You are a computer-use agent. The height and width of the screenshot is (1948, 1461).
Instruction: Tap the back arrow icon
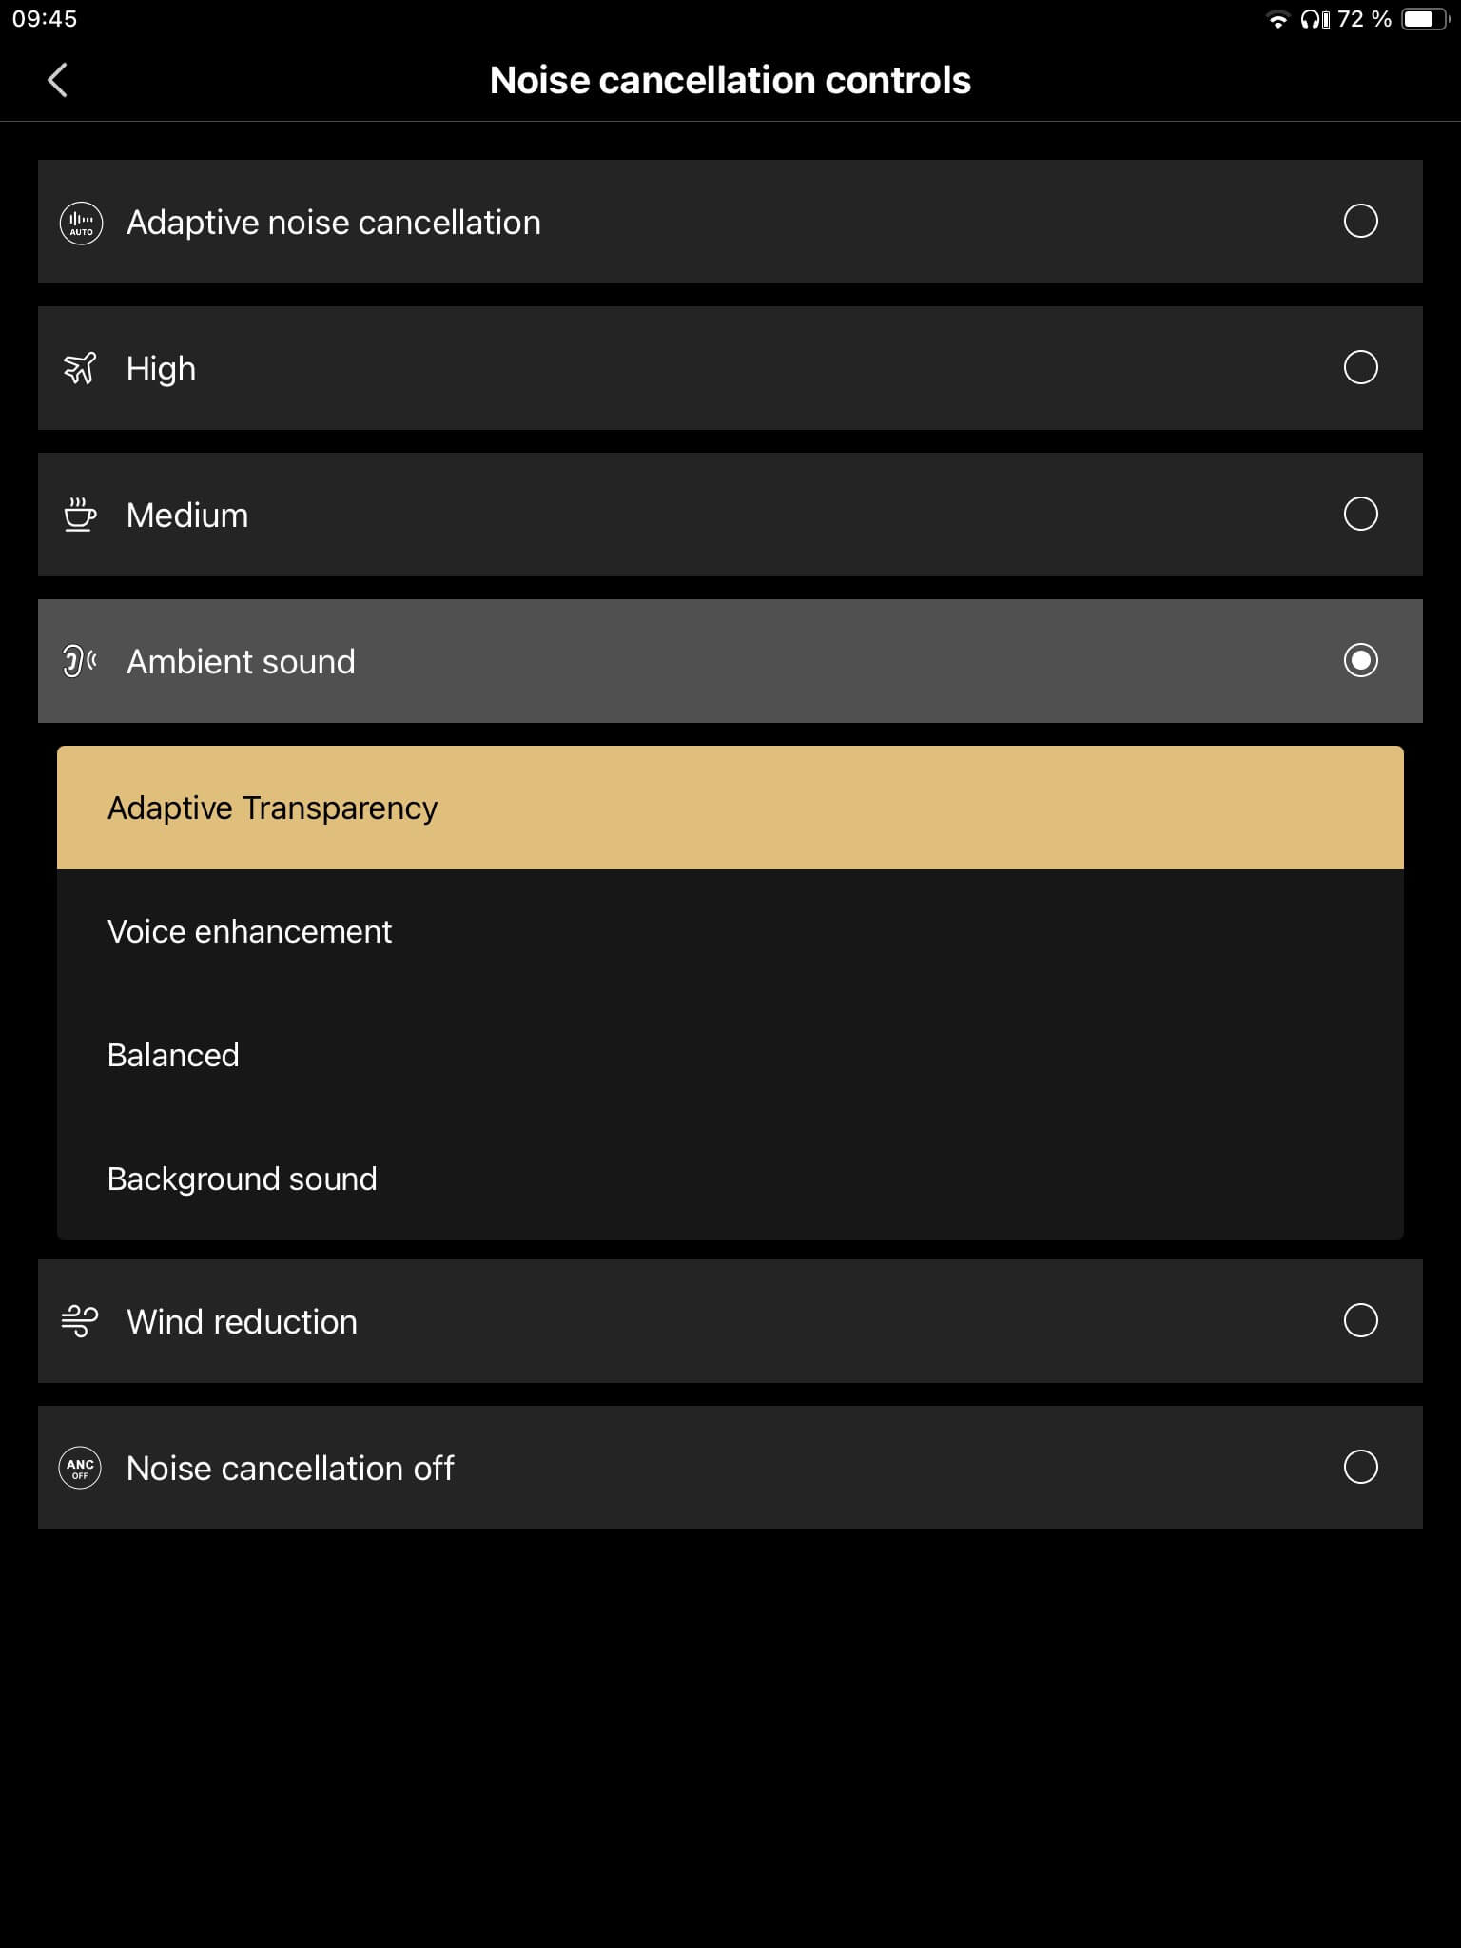pos(58,80)
